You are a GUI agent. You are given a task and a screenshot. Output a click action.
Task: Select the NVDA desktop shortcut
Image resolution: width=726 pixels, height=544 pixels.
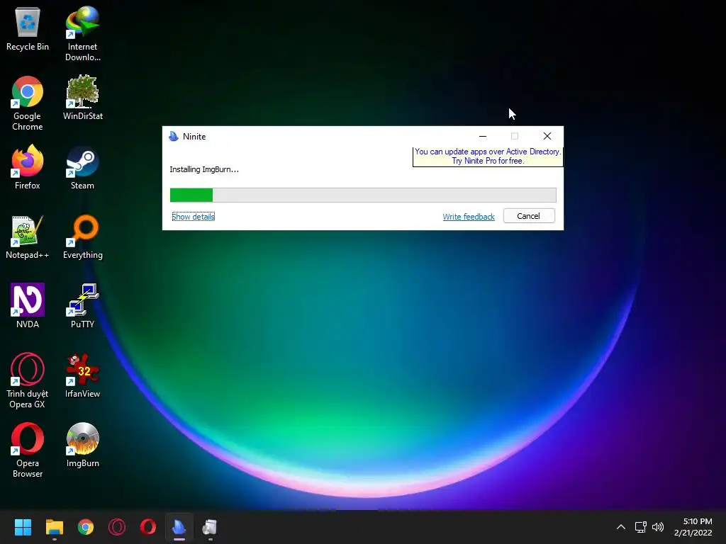(x=28, y=306)
